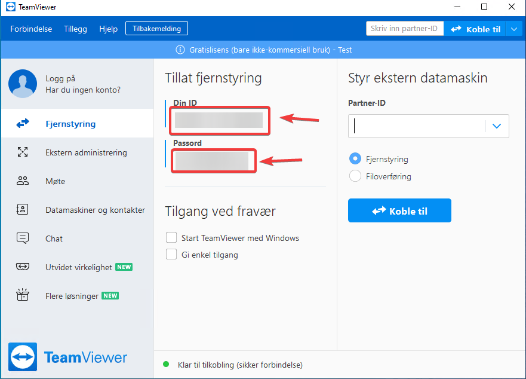Open Utvidet virkelighet section
Viewport: 526px width, 379px height.
[x=78, y=267]
